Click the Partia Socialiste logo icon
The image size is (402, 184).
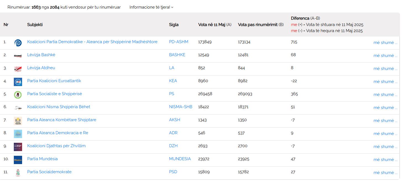click(x=18, y=95)
